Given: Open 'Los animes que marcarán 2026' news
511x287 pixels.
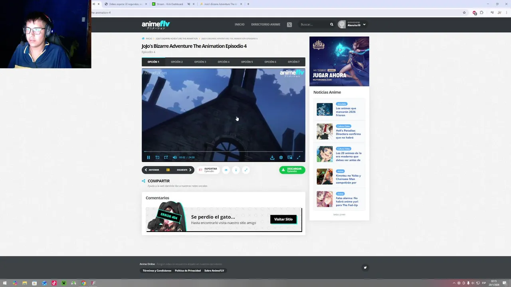Looking at the screenshot, I should pyautogui.click(x=346, y=112).
